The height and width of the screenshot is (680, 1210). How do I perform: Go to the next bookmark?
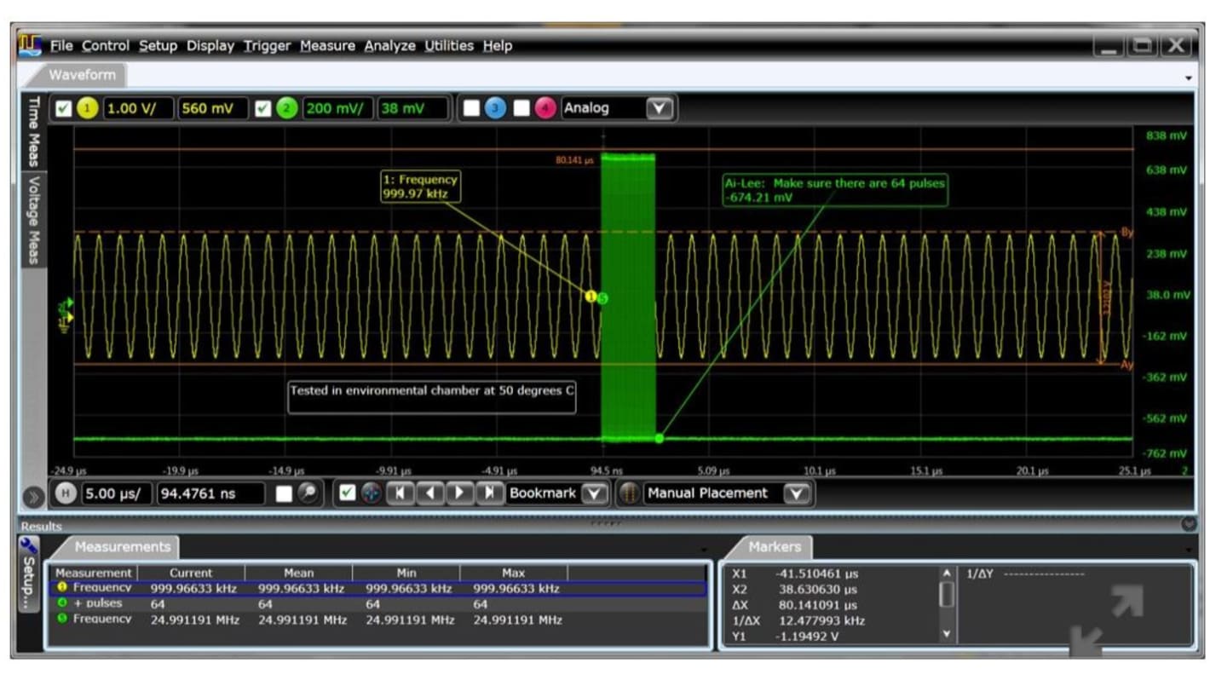point(459,493)
